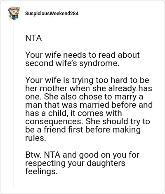Viewport: 165px width, 194px height.
Task: Collapse the comment via the vertical thread line
Action: 14,104
